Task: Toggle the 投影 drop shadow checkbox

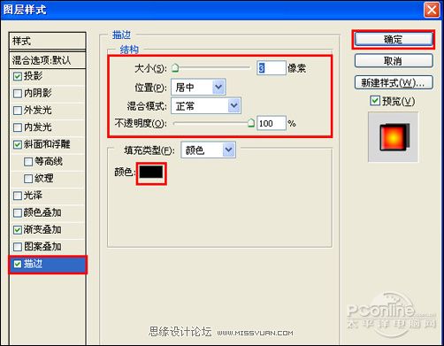Action: click(x=18, y=76)
